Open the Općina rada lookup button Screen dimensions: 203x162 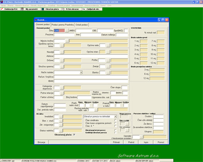[108, 45]
